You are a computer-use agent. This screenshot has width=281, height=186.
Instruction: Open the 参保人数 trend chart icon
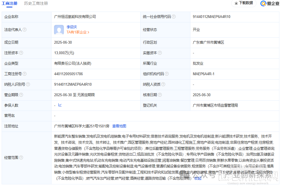(x=60, y=105)
